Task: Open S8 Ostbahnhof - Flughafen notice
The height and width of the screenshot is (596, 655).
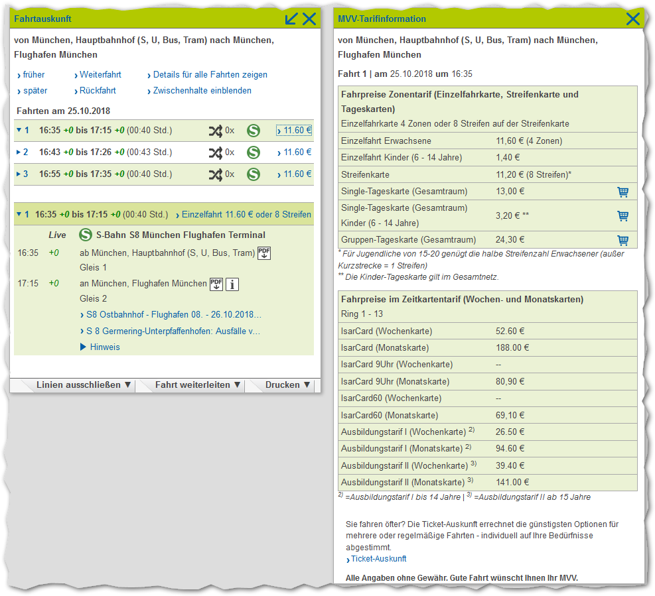Action: (171, 315)
